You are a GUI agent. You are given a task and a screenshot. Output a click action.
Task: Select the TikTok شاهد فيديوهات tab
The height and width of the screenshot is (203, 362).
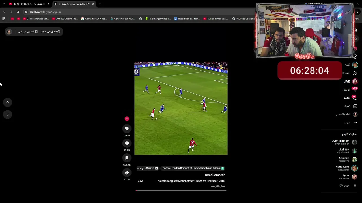pyautogui.click(x=75, y=4)
